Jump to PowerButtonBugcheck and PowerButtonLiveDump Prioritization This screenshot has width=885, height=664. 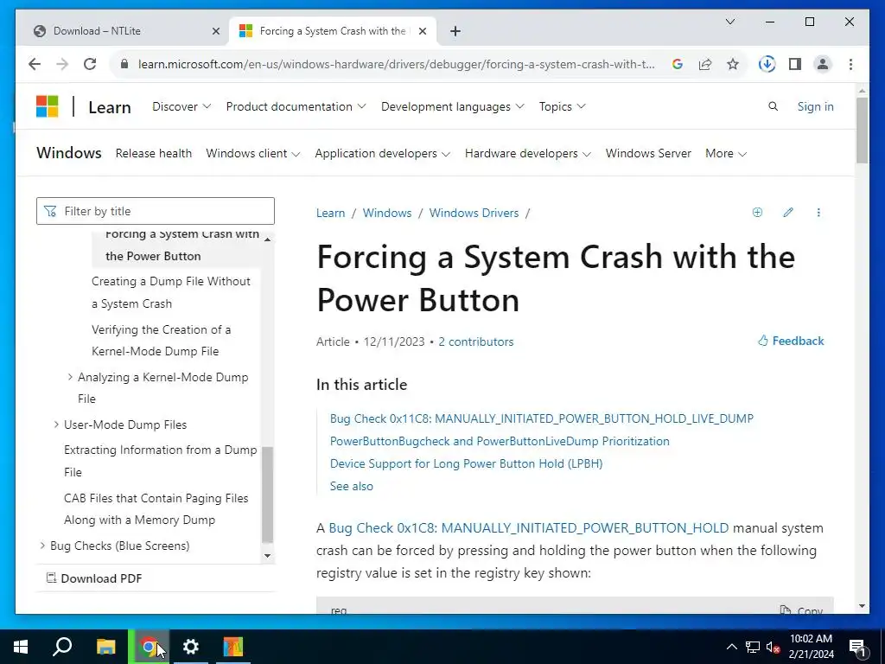500,441
